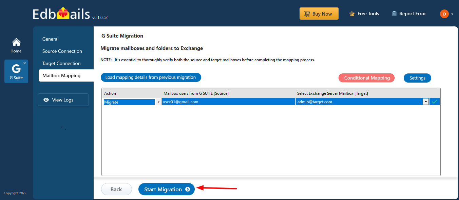The width and height of the screenshot is (459, 200).
Task: Load mapping details from previous migration
Action: 151,77
